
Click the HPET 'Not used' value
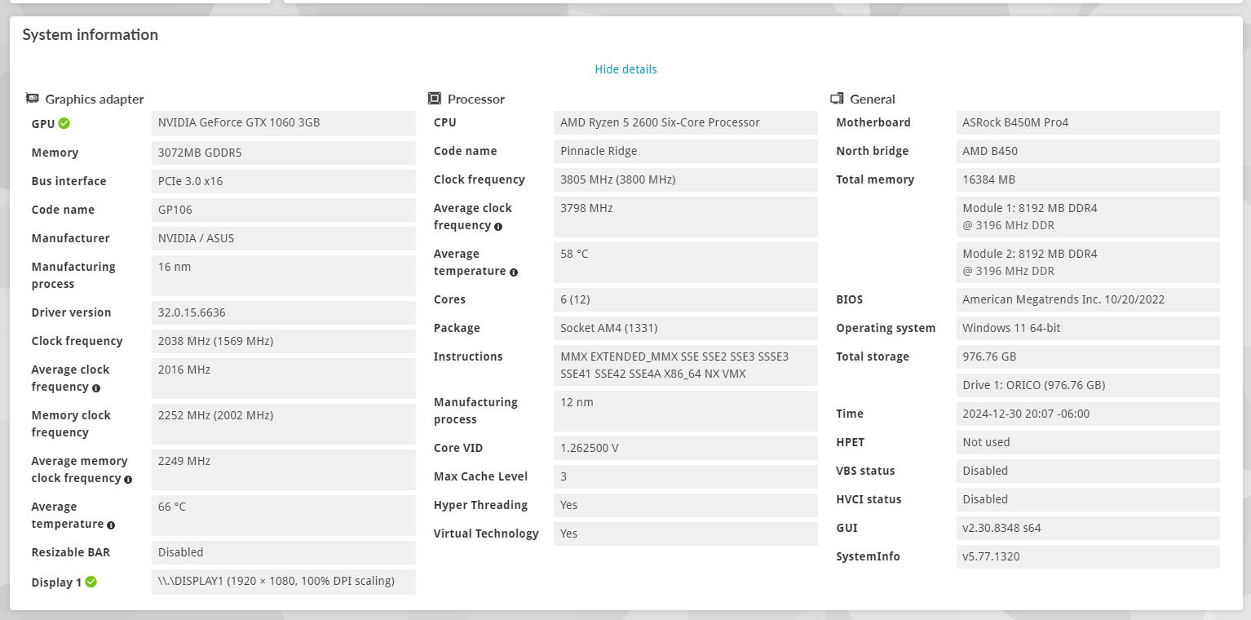tap(1088, 442)
